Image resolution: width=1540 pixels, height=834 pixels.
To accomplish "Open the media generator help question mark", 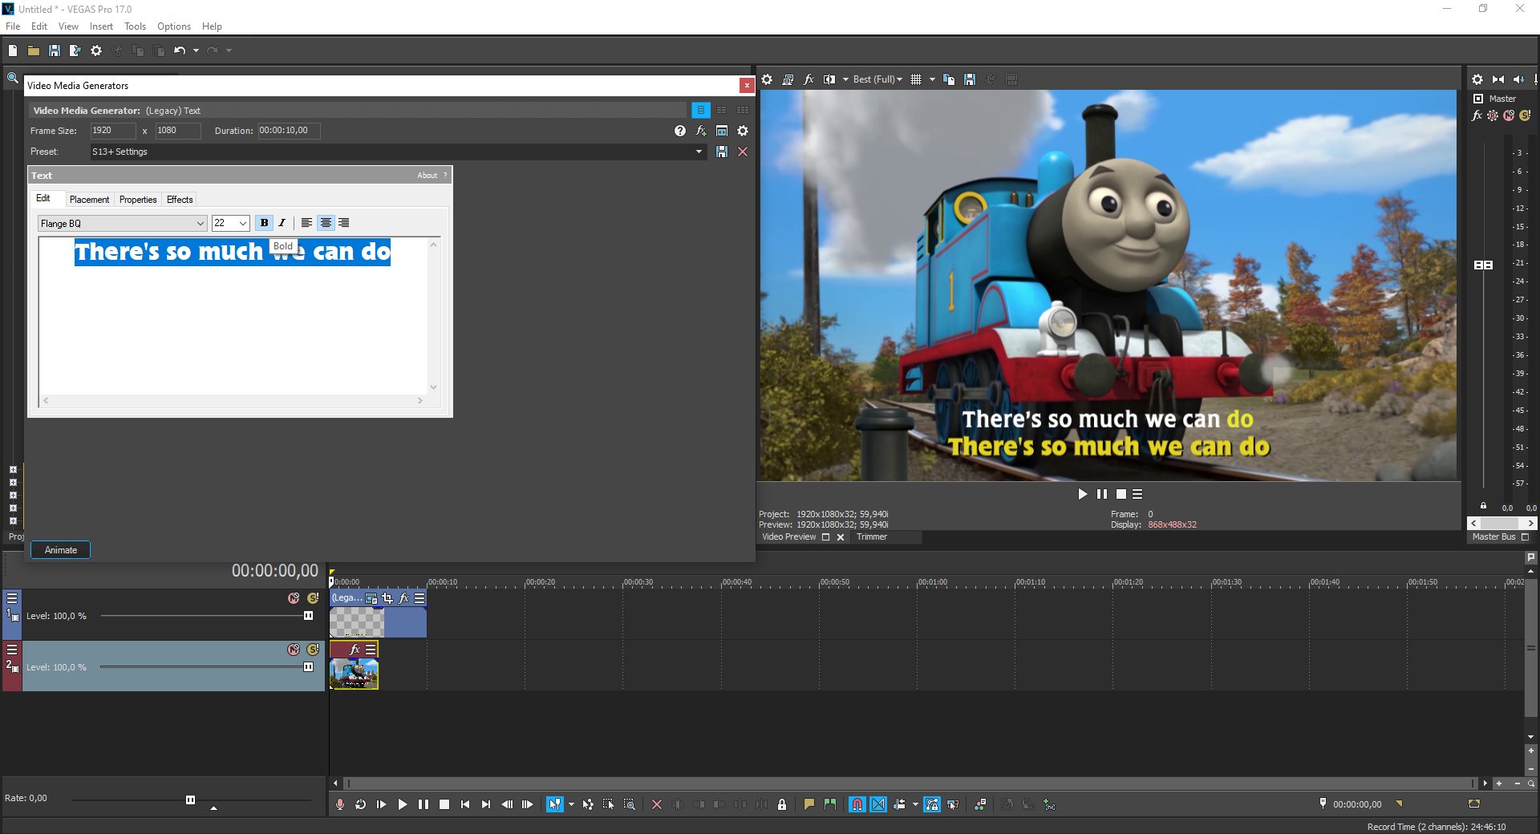I will coord(680,131).
